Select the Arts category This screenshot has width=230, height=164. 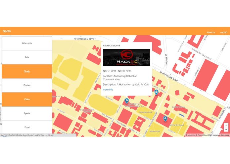(x=27, y=57)
